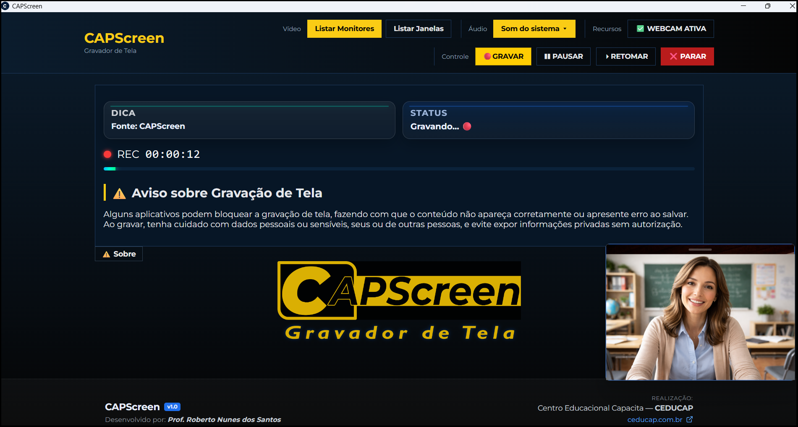Click the resume arrow icon on RETOMAR
The image size is (798, 427).
[607, 56]
